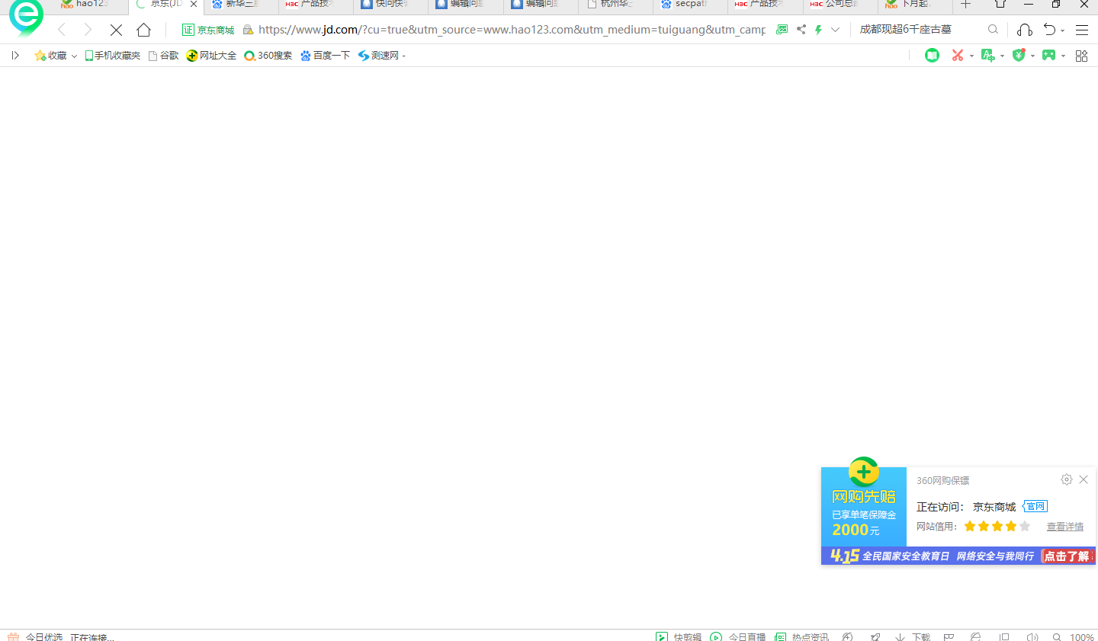This screenshot has width=1098, height=641.
Task: Open a new tab with plus button
Action: pos(965,5)
